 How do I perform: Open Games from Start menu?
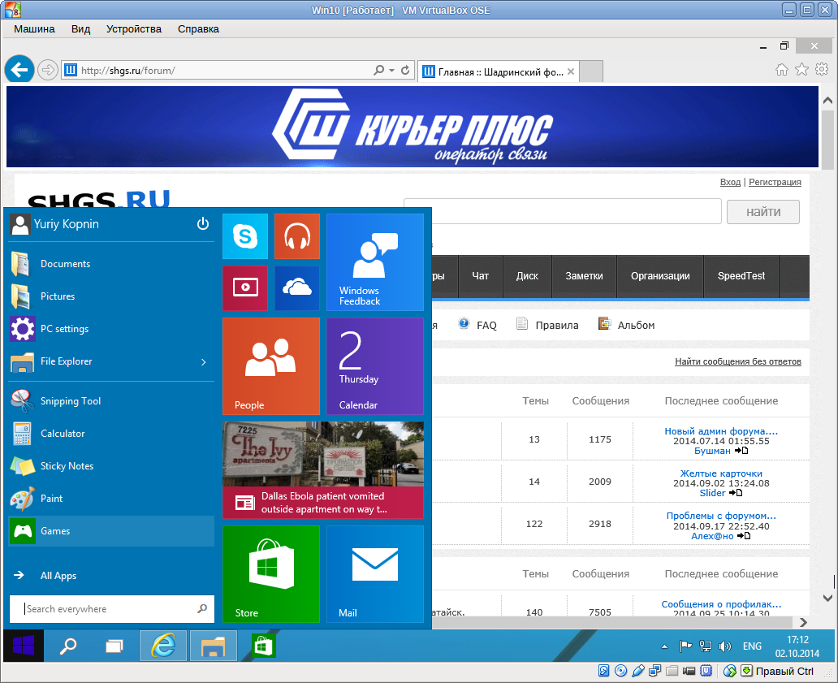111,531
